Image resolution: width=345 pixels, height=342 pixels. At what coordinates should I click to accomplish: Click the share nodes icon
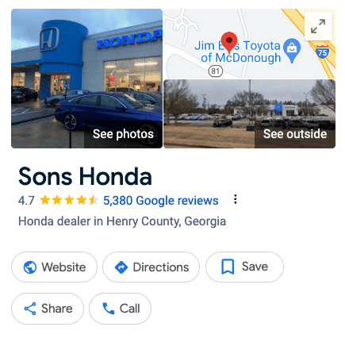(x=30, y=309)
